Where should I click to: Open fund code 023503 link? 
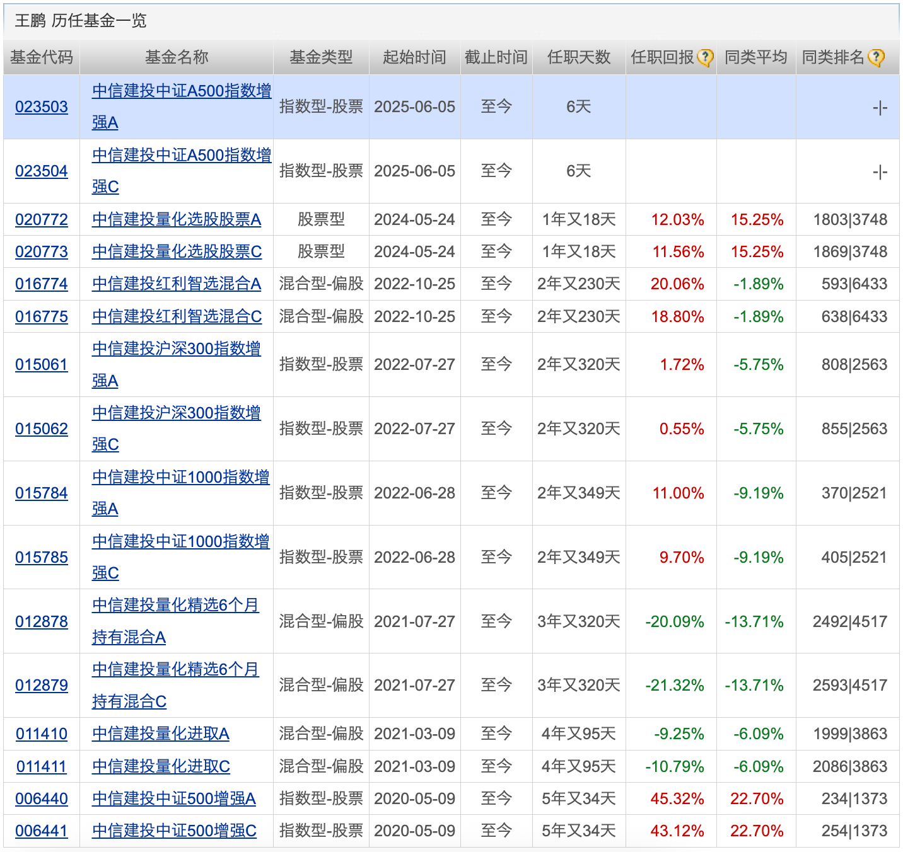point(42,106)
